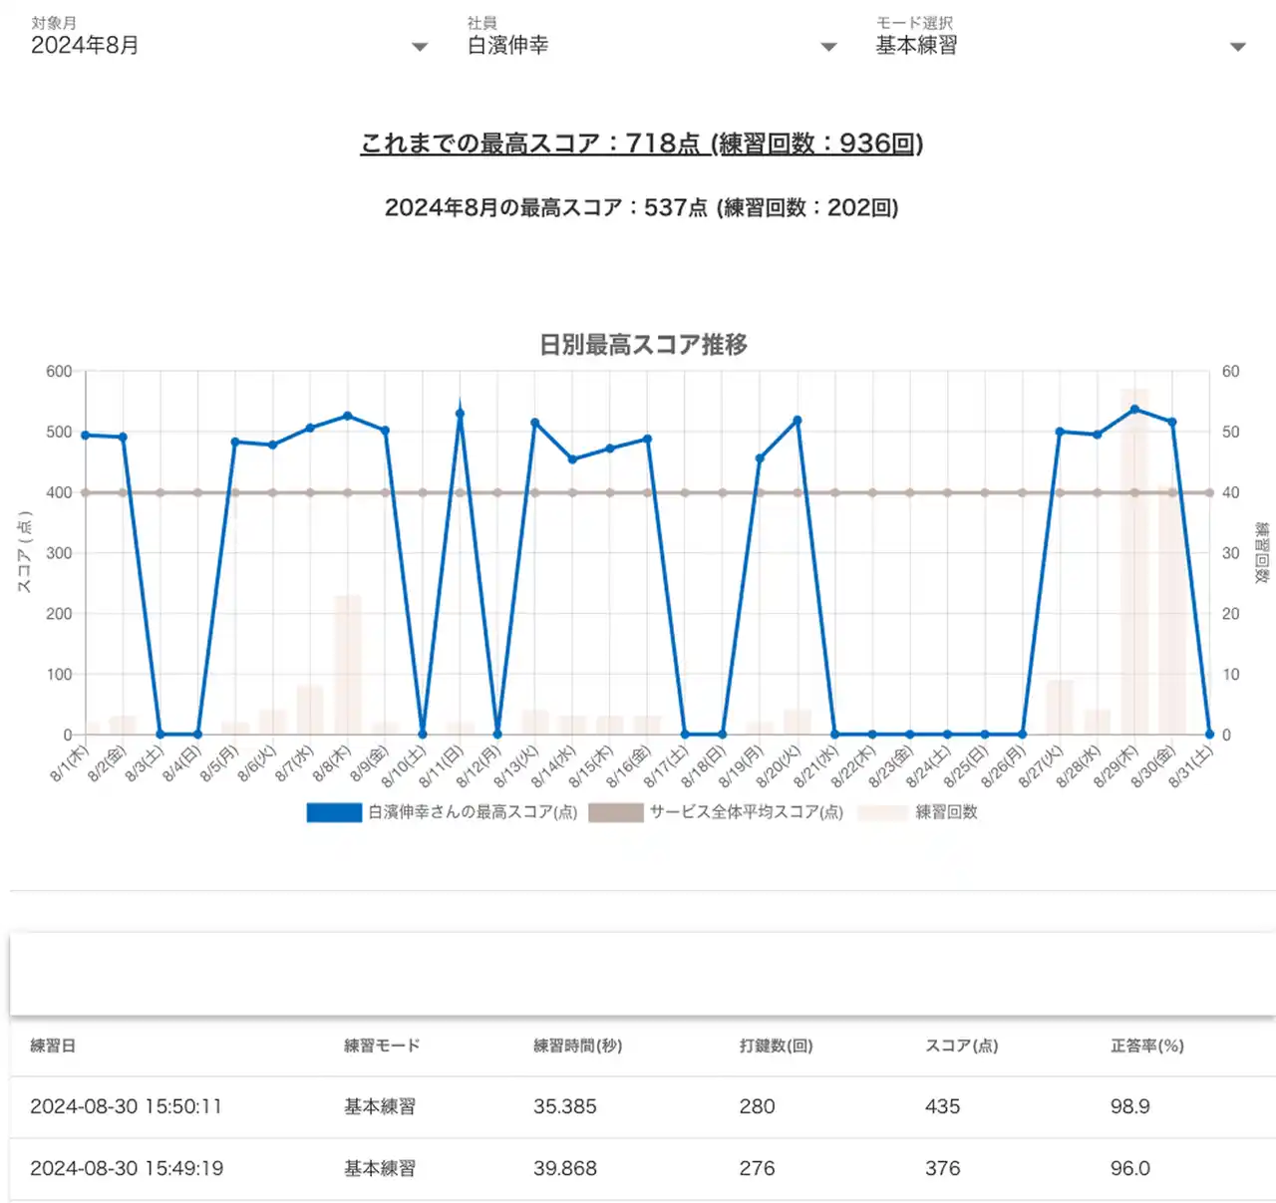Click the 練習時間(秒) column header

click(x=577, y=1046)
